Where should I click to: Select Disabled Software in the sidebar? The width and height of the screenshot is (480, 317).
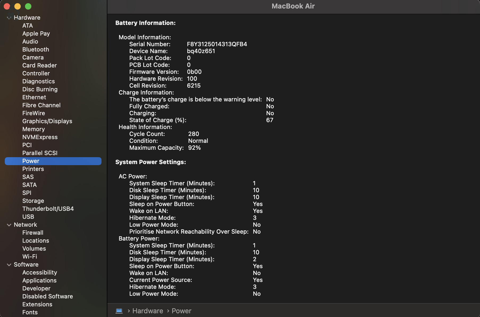click(x=48, y=297)
